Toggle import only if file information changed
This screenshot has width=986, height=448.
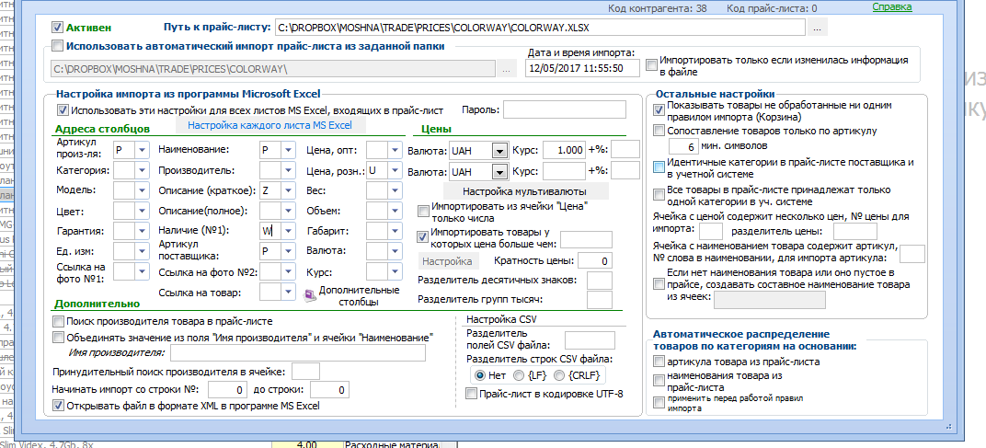(x=651, y=64)
